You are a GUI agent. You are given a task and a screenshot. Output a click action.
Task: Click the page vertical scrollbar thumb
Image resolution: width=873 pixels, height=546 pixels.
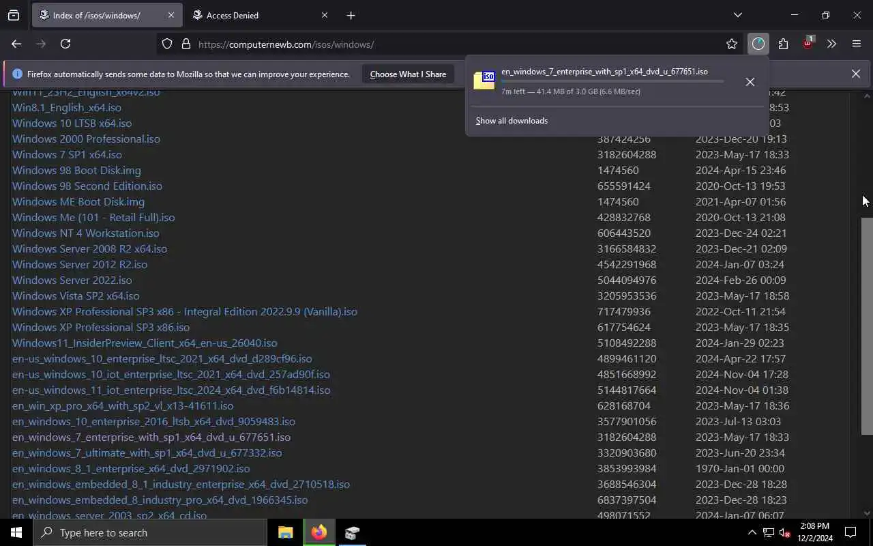[867, 326]
